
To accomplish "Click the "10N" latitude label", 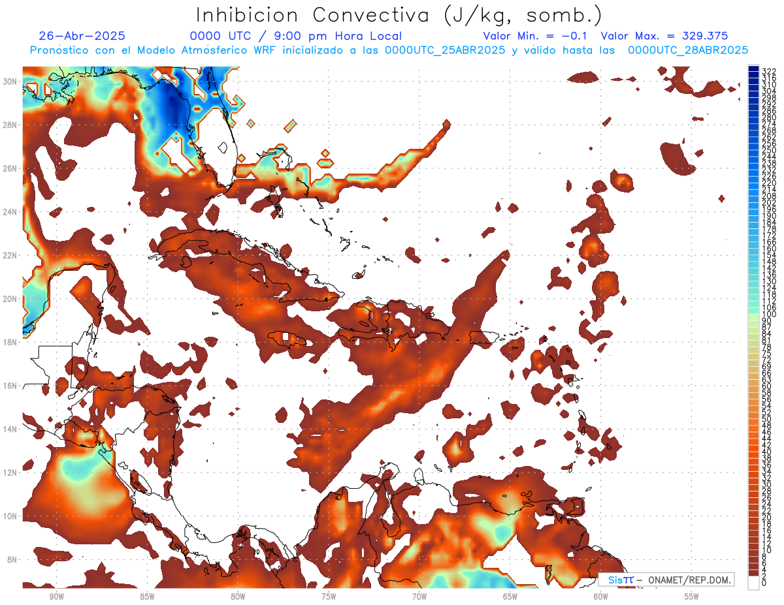I will [11, 516].
